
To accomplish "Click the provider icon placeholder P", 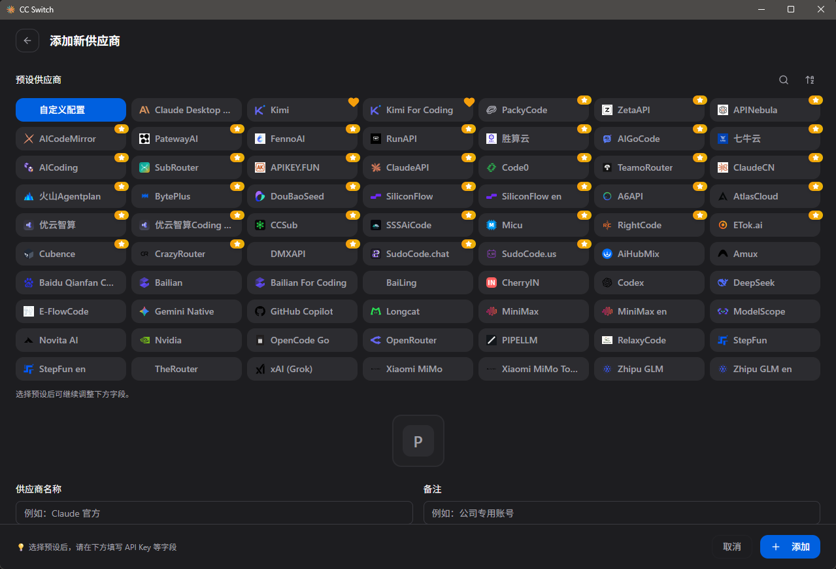I will click(418, 441).
